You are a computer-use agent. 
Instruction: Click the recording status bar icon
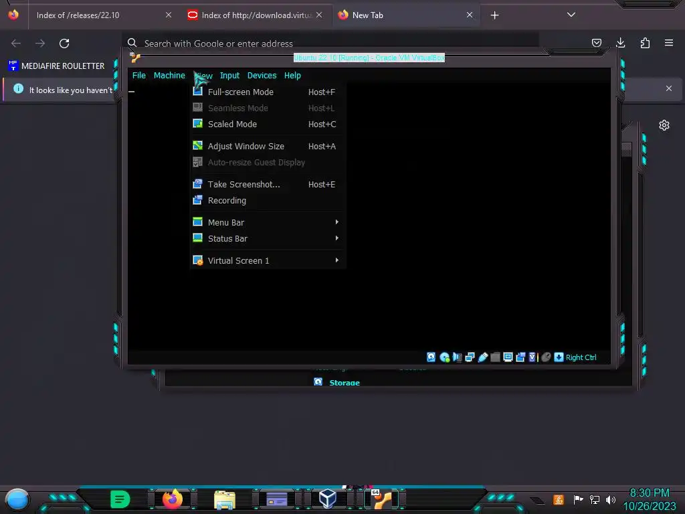tap(520, 357)
